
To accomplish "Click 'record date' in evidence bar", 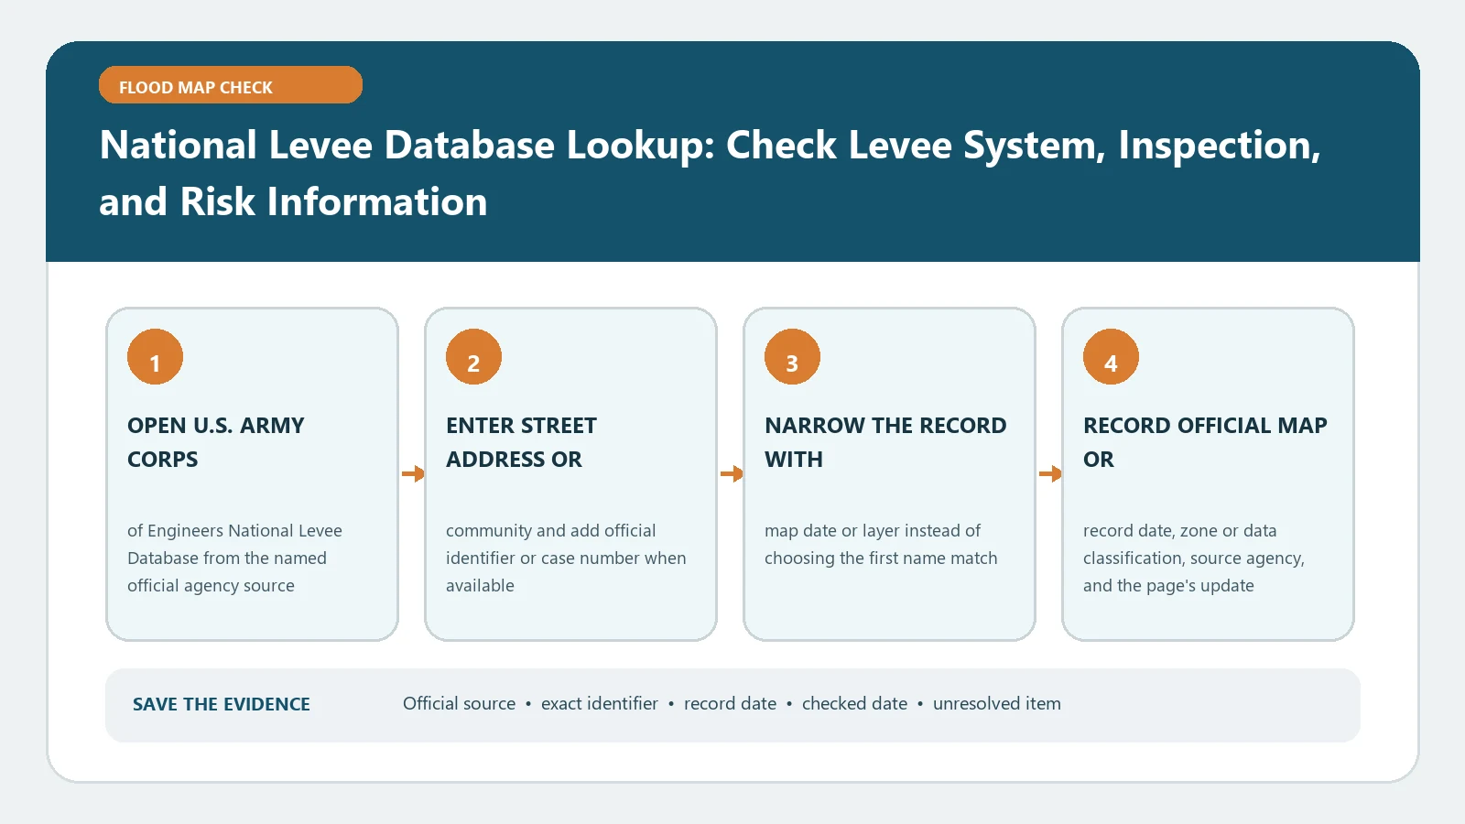I will click(730, 703).
